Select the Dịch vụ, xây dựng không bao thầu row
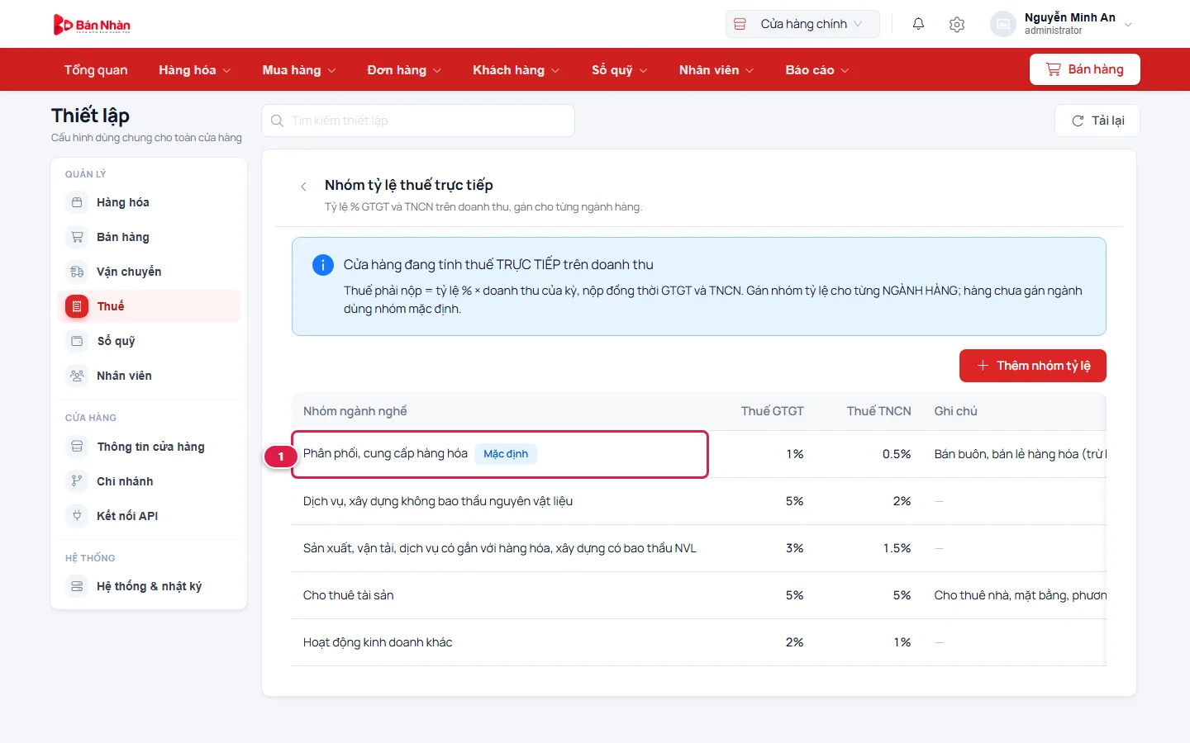The height and width of the screenshot is (743, 1190). click(x=699, y=501)
